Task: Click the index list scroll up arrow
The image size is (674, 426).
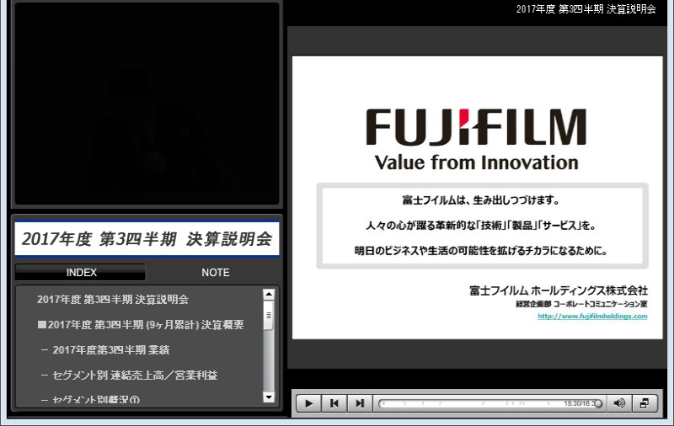Action: coord(269,294)
